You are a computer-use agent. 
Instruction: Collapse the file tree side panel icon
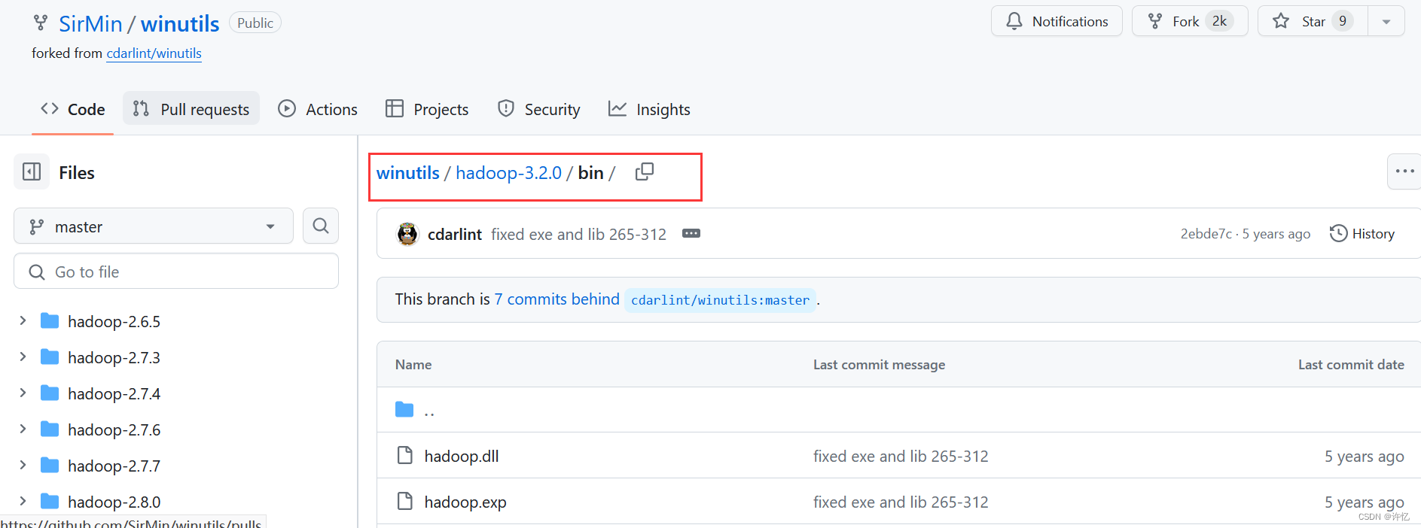pos(32,172)
